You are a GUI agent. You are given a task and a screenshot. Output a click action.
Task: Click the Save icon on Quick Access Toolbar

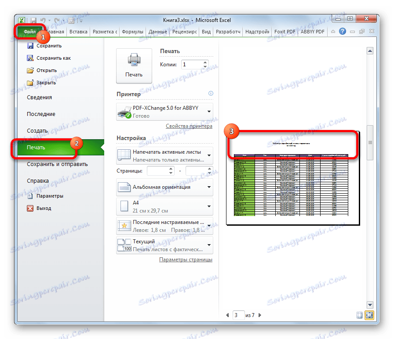[33, 20]
